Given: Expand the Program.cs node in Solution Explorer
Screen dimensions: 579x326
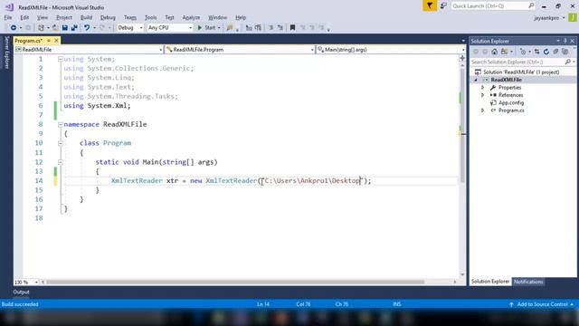Looking at the screenshot, I should click(482, 110).
